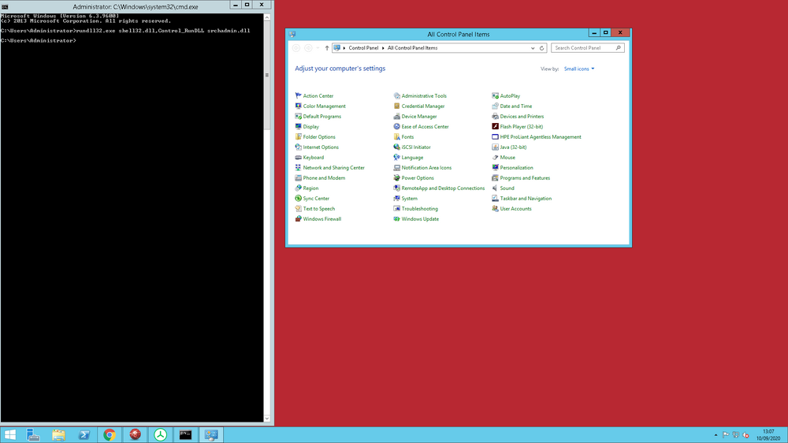This screenshot has width=788, height=443.
Task: Click the iSCSI Initiator icon
Action: [x=396, y=147]
